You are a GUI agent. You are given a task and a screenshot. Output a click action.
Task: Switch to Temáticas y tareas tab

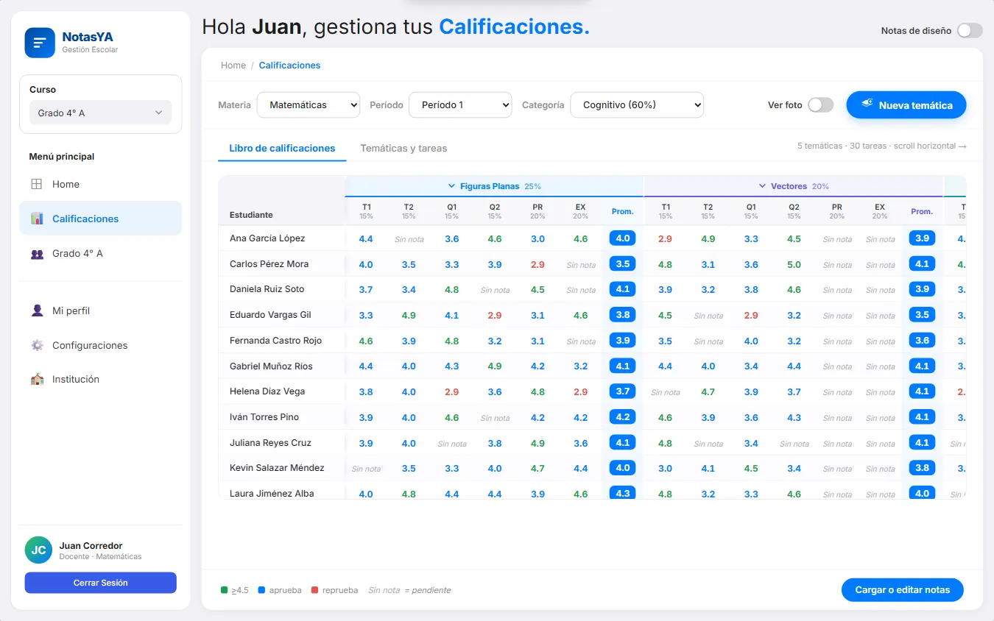tap(403, 148)
